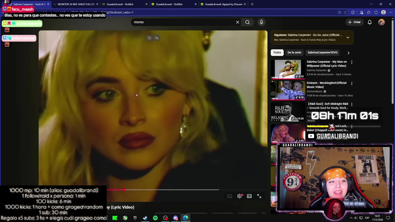The height and width of the screenshot is (222, 395).
Task: Clear the YouTube search box with X
Action: point(238,22)
